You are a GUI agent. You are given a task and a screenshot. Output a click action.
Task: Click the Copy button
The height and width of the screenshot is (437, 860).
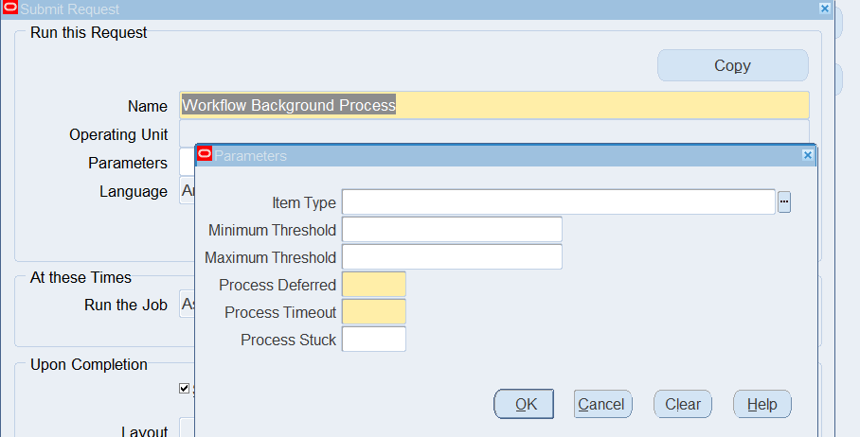tap(732, 65)
